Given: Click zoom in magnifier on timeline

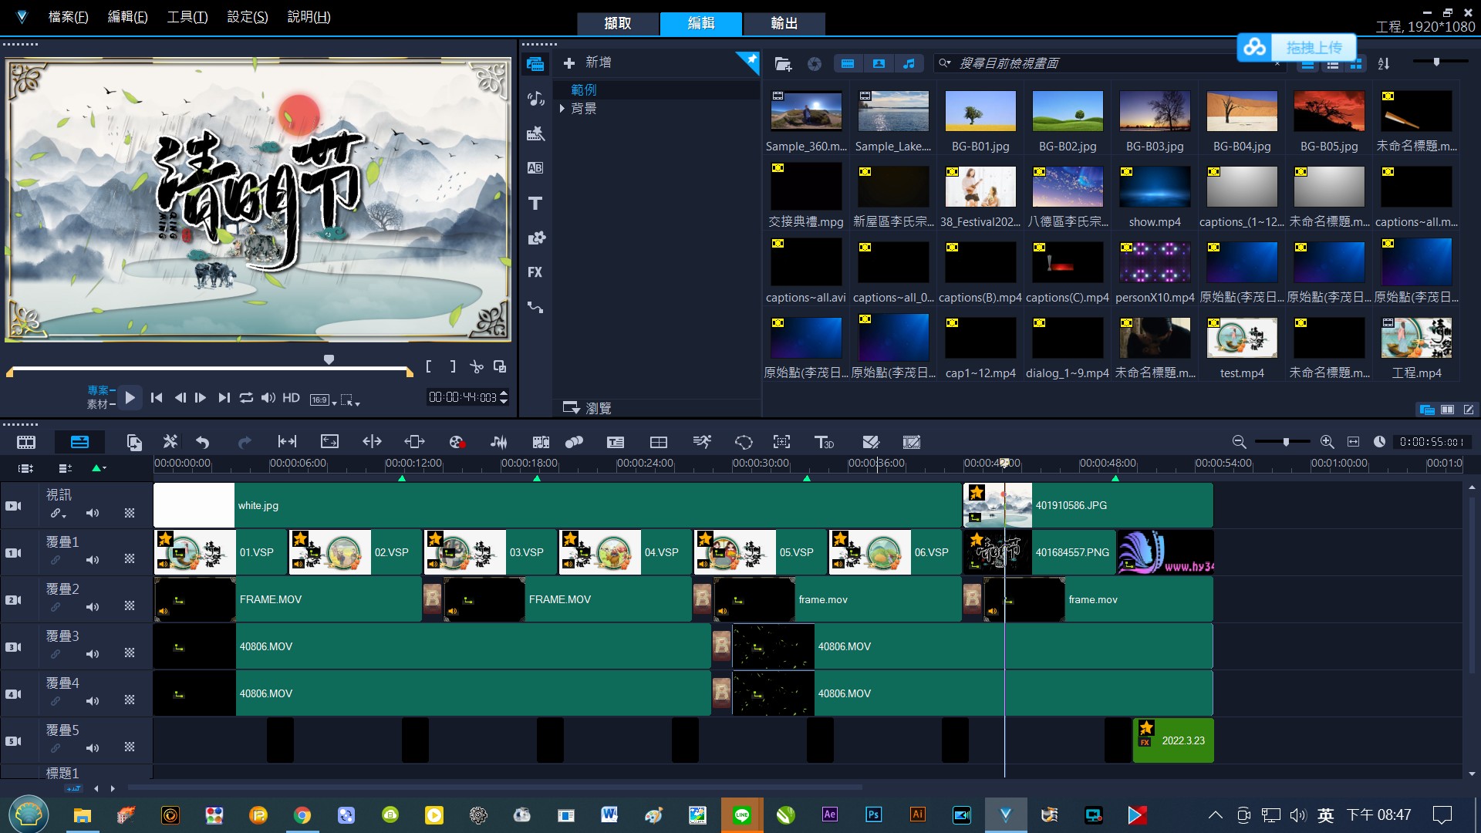Looking at the screenshot, I should [1328, 442].
